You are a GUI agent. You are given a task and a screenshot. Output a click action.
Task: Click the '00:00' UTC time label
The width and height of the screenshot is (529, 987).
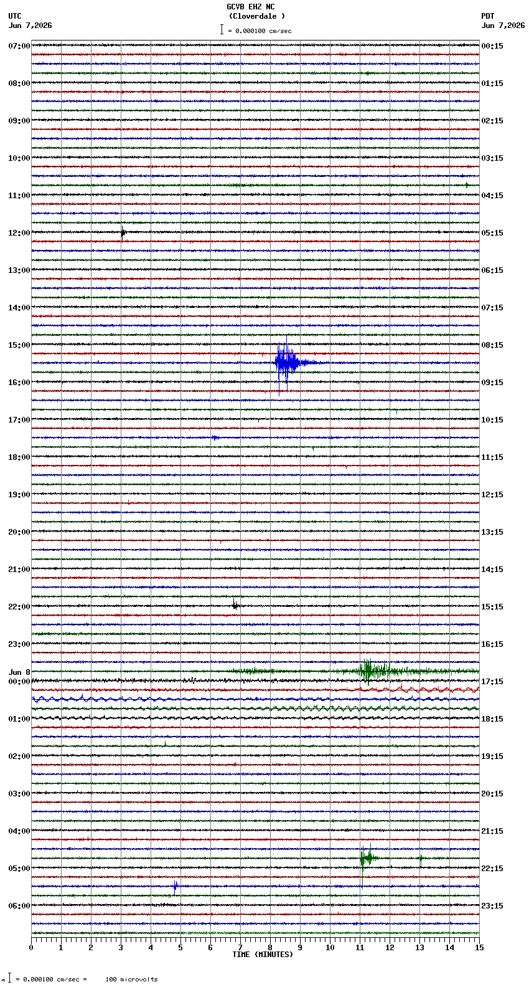coord(19,682)
